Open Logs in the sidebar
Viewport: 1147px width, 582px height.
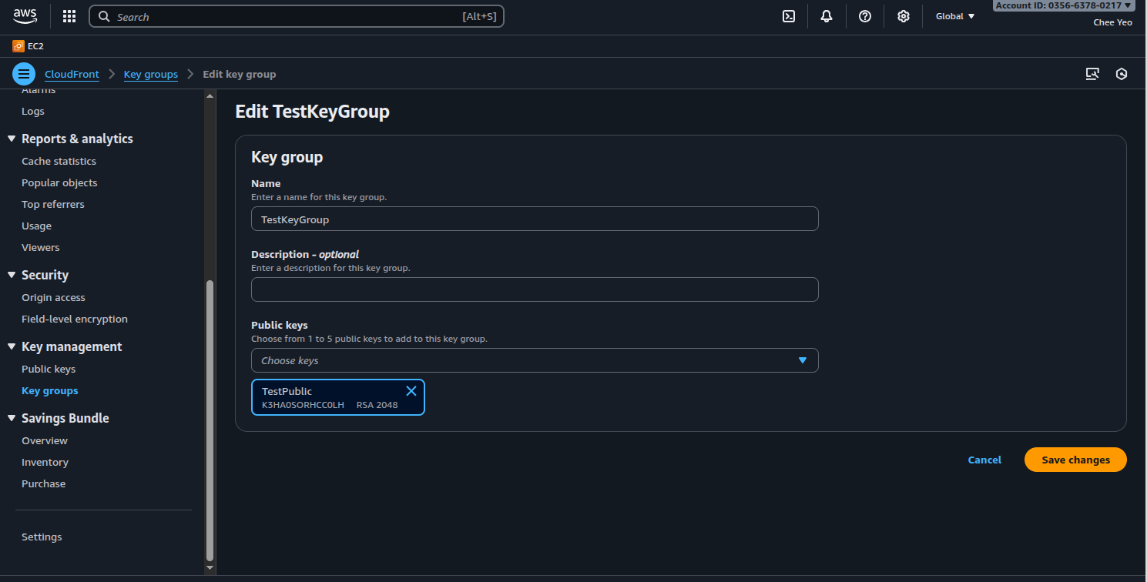pos(33,111)
